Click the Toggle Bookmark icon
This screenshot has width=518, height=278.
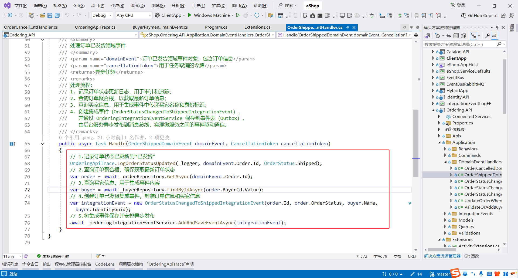pyautogui.click(x=417, y=15)
